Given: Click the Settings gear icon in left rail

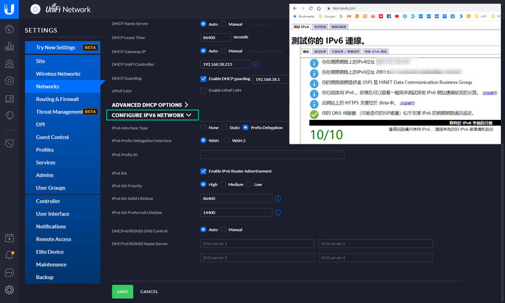Looking at the screenshot, I should pyautogui.click(x=9, y=290).
